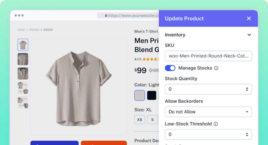Click info icon beside Low-Stock Threshold

click(216, 124)
